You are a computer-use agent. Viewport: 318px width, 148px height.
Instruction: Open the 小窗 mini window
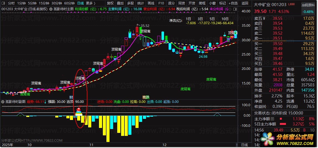pyautogui.click(x=212, y=3)
